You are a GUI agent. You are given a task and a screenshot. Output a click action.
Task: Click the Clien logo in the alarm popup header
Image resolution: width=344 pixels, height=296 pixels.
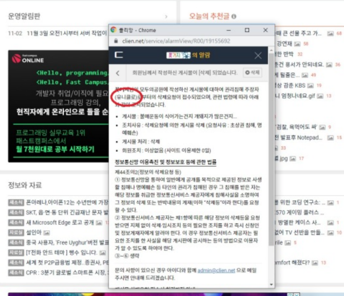coord(119,55)
